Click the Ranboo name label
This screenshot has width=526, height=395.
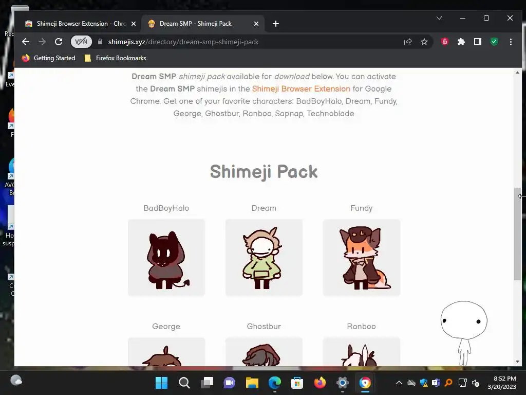click(x=362, y=327)
